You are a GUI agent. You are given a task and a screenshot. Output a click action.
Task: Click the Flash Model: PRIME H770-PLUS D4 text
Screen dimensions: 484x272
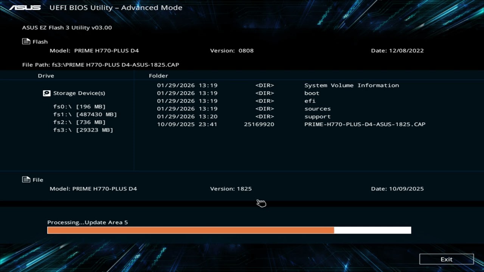94,51
